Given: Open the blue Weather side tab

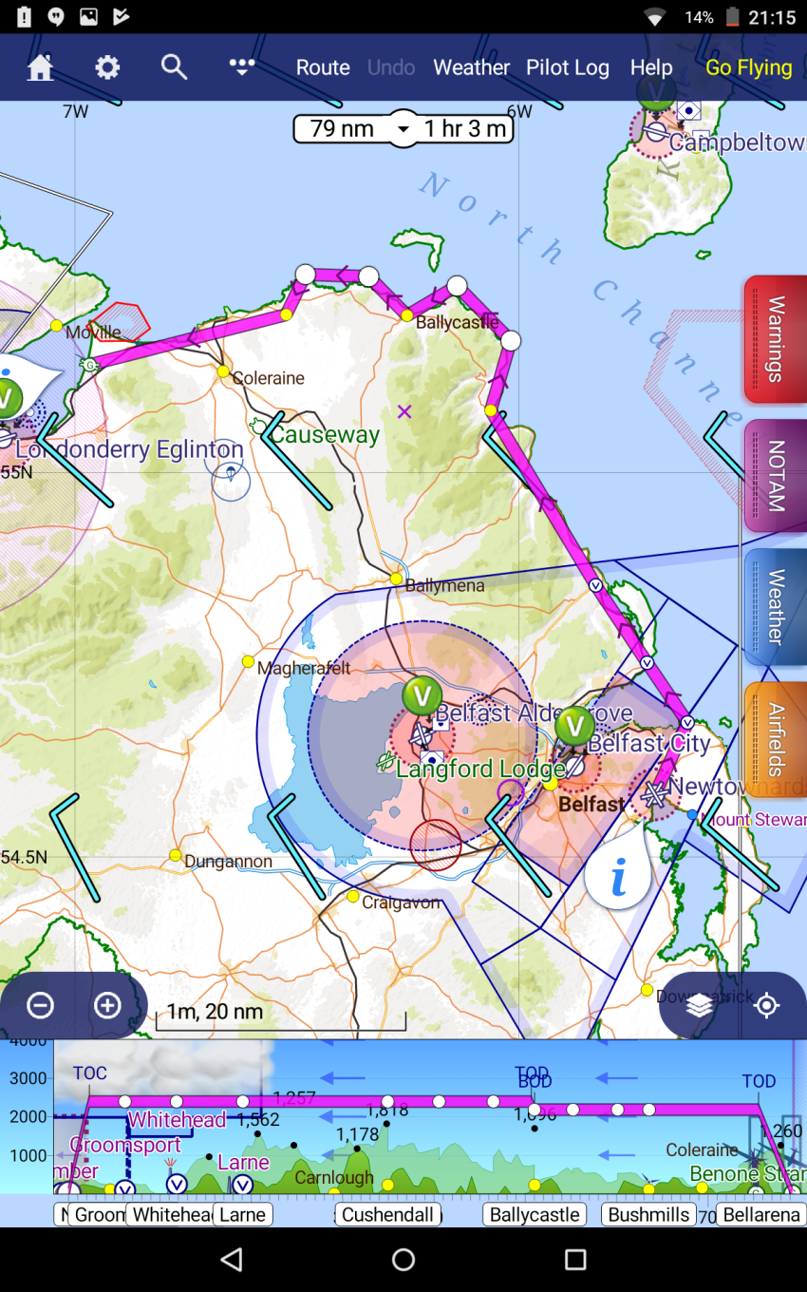Looking at the screenshot, I should pos(776,607).
